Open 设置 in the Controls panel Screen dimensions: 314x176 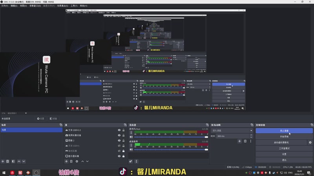[x=284, y=154]
